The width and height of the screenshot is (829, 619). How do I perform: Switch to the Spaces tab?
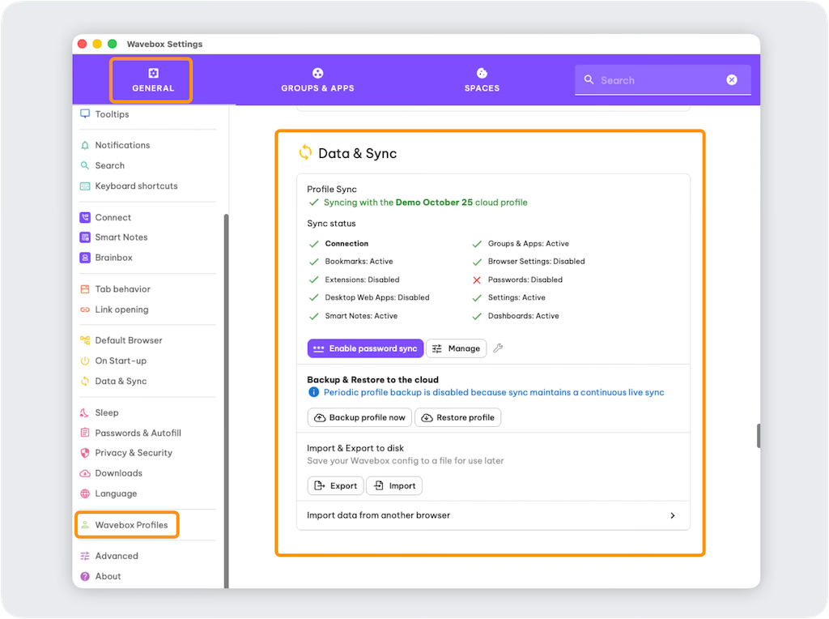482,80
